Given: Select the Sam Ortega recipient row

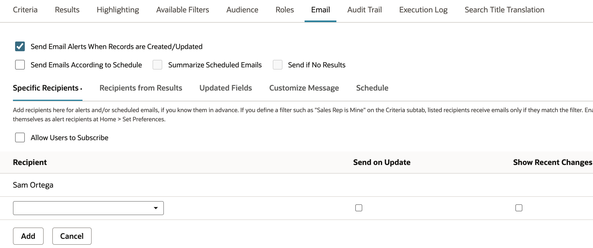Looking at the screenshot, I should [296, 185].
